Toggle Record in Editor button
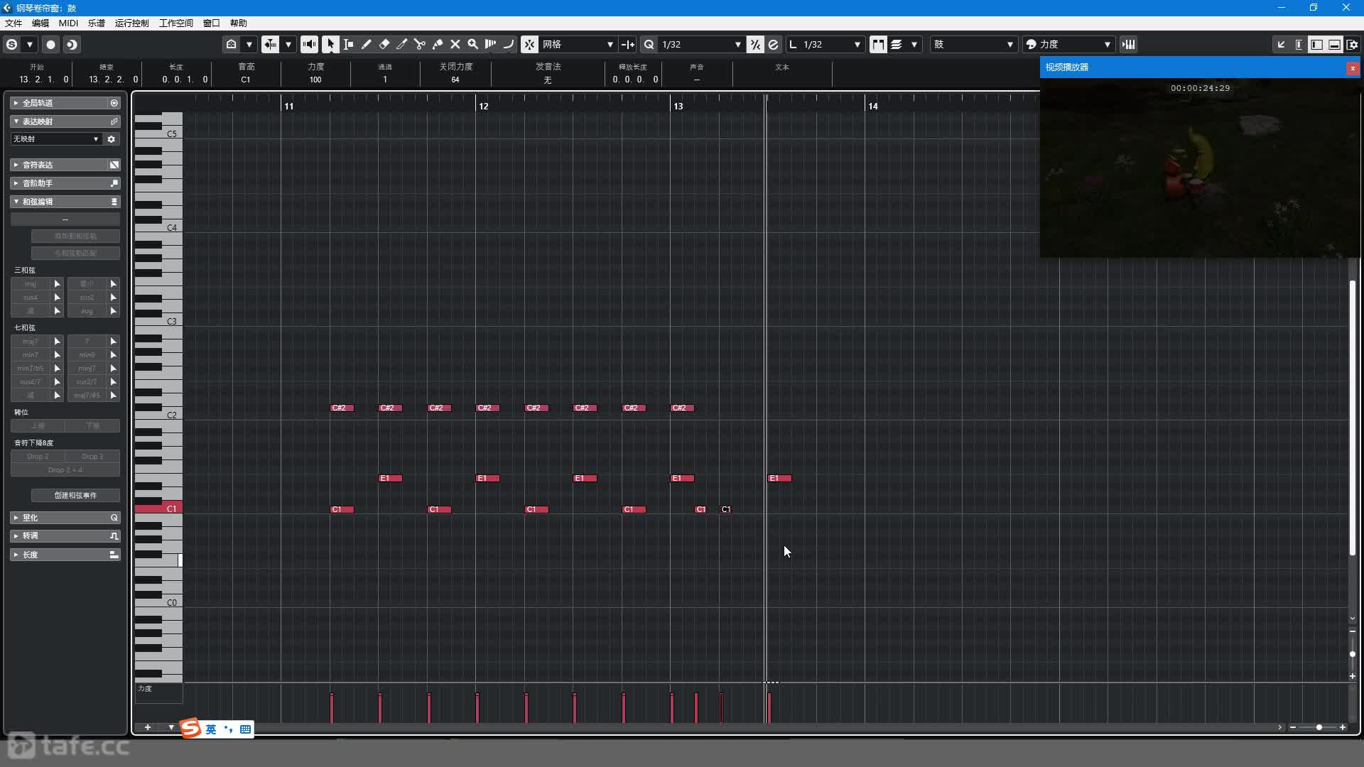This screenshot has height=767, width=1364. point(50,44)
